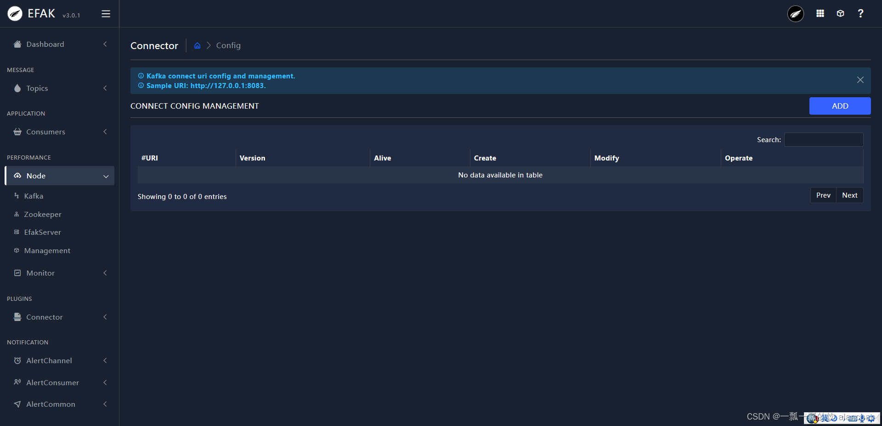The image size is (882, 426).
Task: Click the Management submenu icon
Action: 17,250
